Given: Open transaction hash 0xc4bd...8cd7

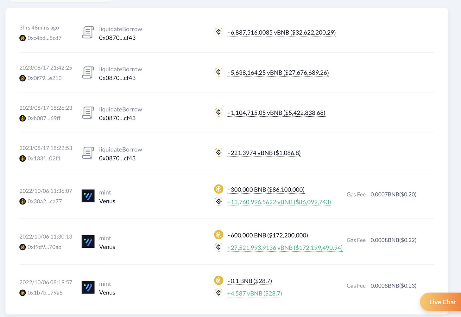Looking at the screenshot, I should [44, 38].
